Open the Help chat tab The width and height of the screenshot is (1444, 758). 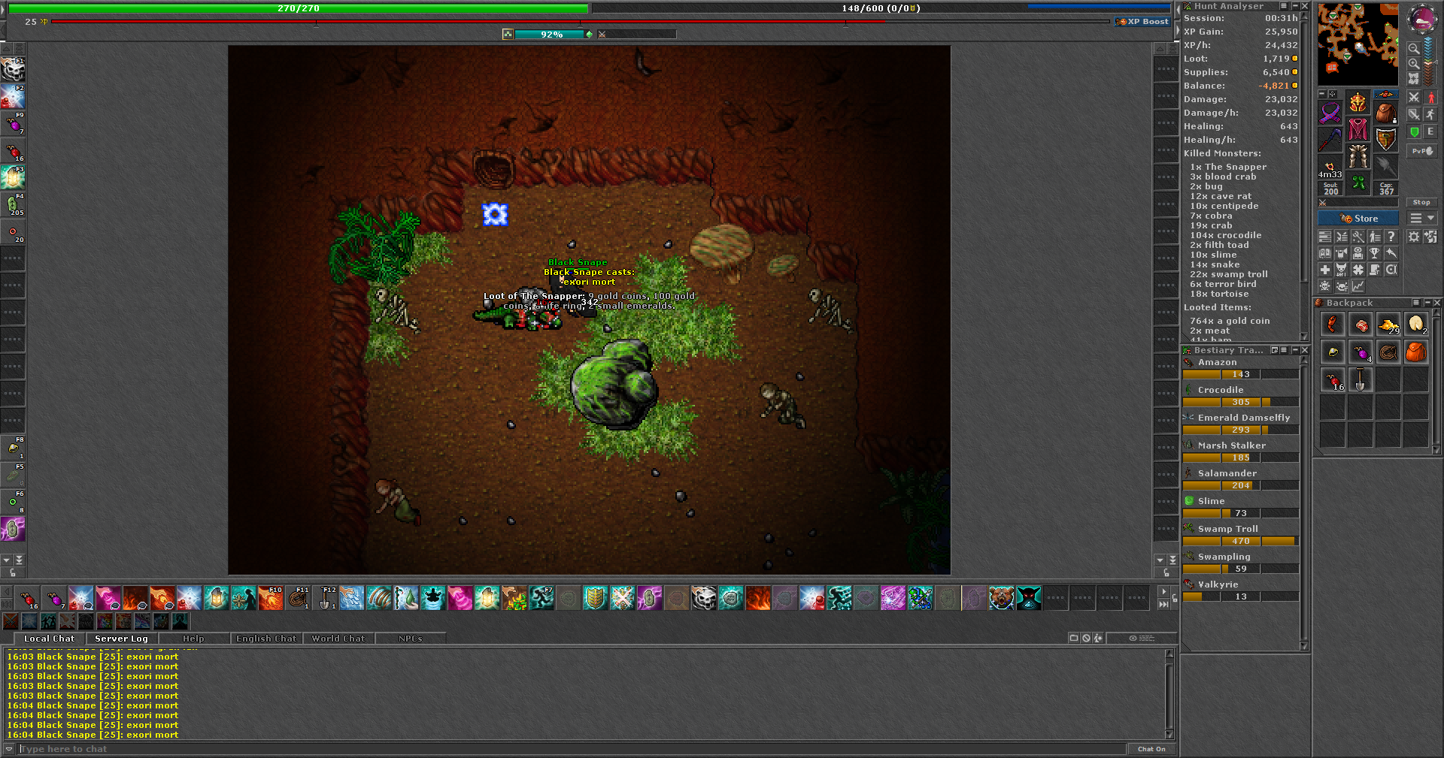tap(193, 639)
